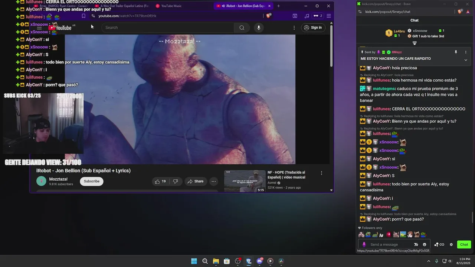Toggle the sidebar panel icon in Brave toolbar
475x267 pixels.
295,16
